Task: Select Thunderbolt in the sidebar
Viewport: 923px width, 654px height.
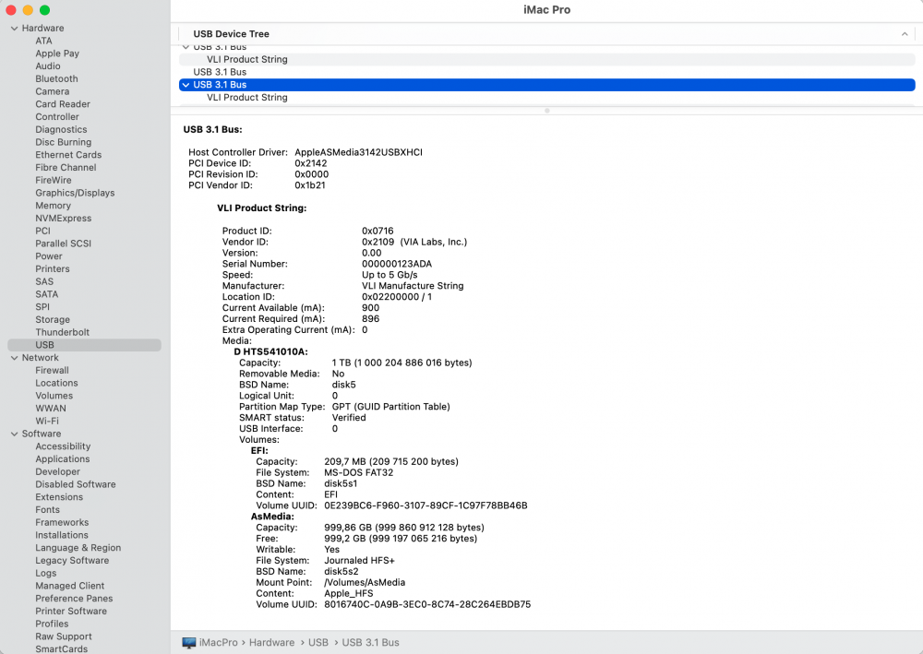Action: [x=63, y=332]
